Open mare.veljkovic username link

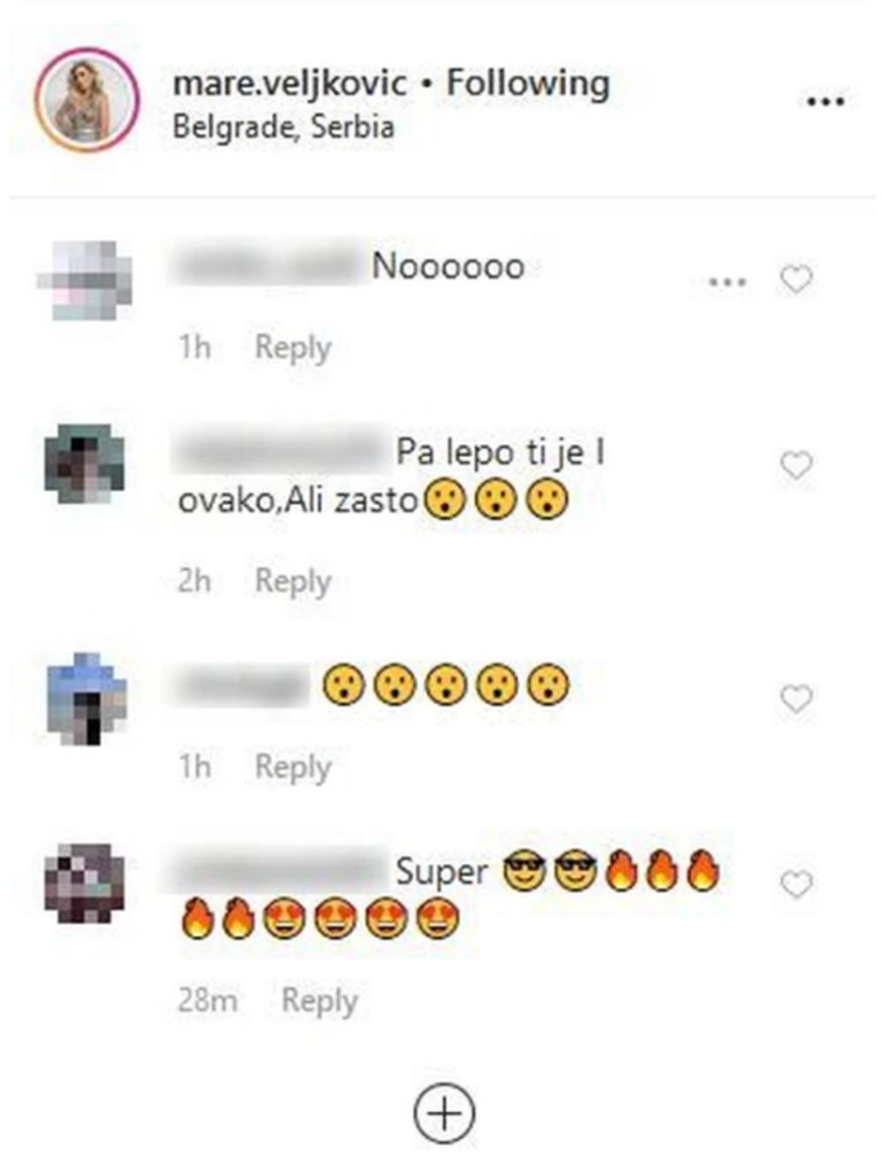pyautogui.click(x=290, y=84)
